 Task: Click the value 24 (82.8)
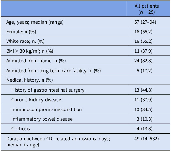tap(144, 61)
